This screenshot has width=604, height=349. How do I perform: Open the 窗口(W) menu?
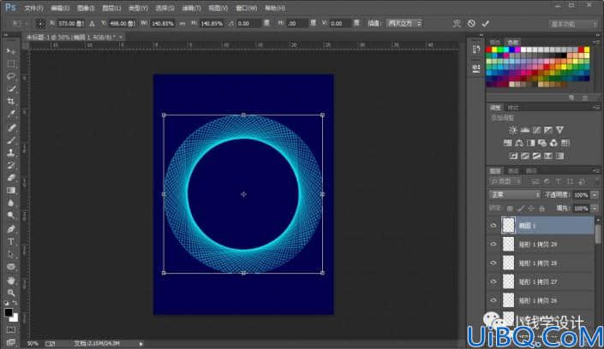[x=246, y=8]
